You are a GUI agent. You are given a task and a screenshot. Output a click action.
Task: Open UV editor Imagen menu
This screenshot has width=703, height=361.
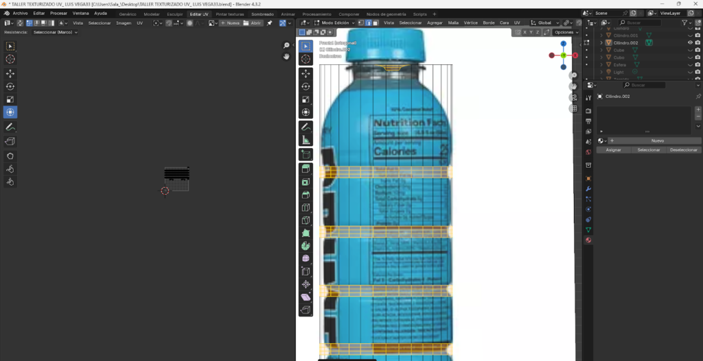[124, 23]
